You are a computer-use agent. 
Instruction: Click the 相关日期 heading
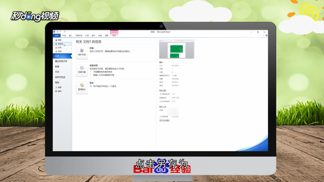coord(163,91)
